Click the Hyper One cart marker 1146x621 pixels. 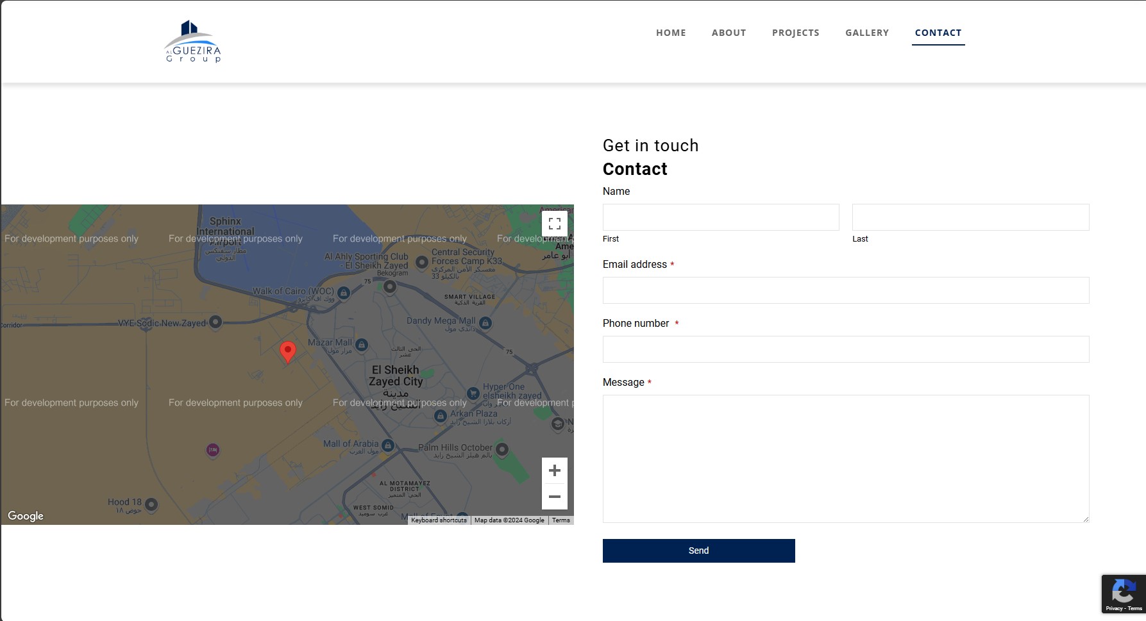[x=473, y=393]
